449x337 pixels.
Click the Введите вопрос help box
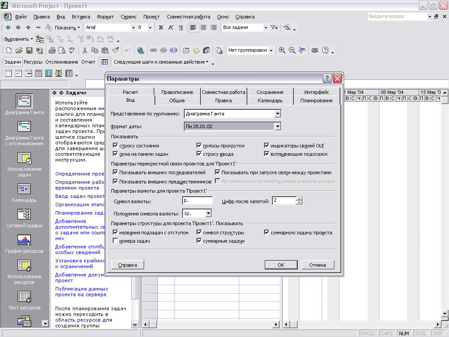397,17
